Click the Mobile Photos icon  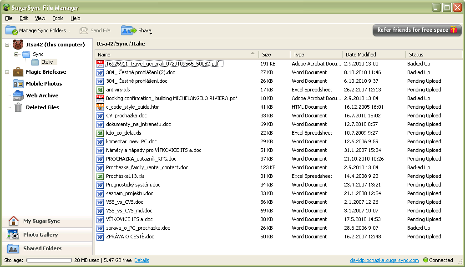pos(18,84)
